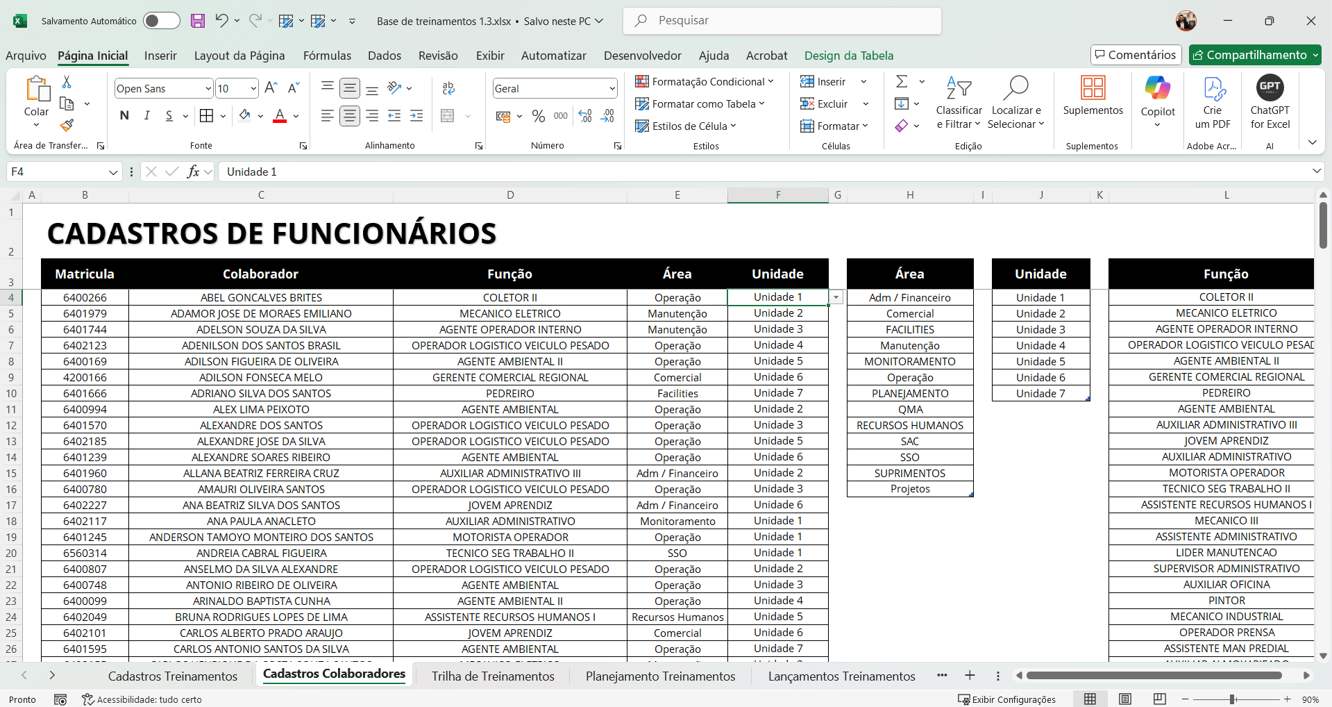Screen dimensions: 1332x707
Task: Click the zoom slider in status bar
Action: coord(1232,699)
